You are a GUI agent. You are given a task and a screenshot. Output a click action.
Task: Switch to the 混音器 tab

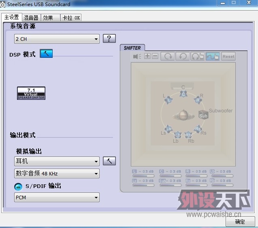(x=31, y=17)
